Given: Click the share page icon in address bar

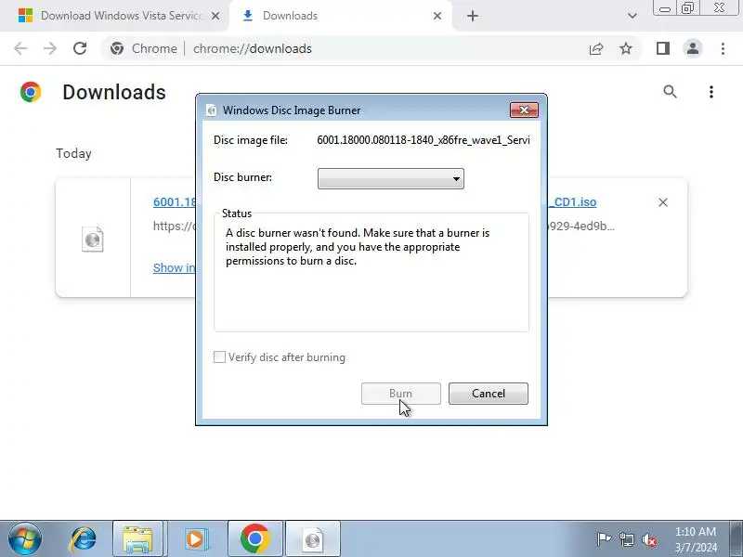Looking at the screenshot, I should click(596, 48).
